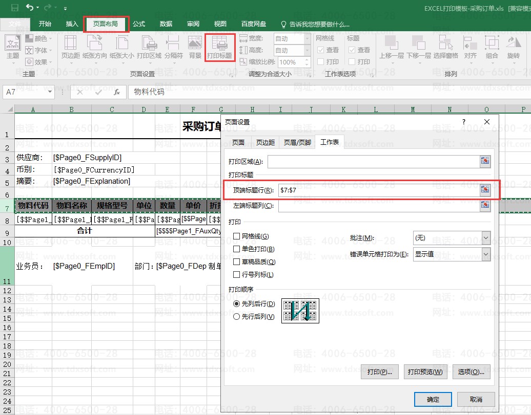The width and height of the screenshot is (531, 415).
Task: Open the Margins (页边距) tool
Action: 70,47
